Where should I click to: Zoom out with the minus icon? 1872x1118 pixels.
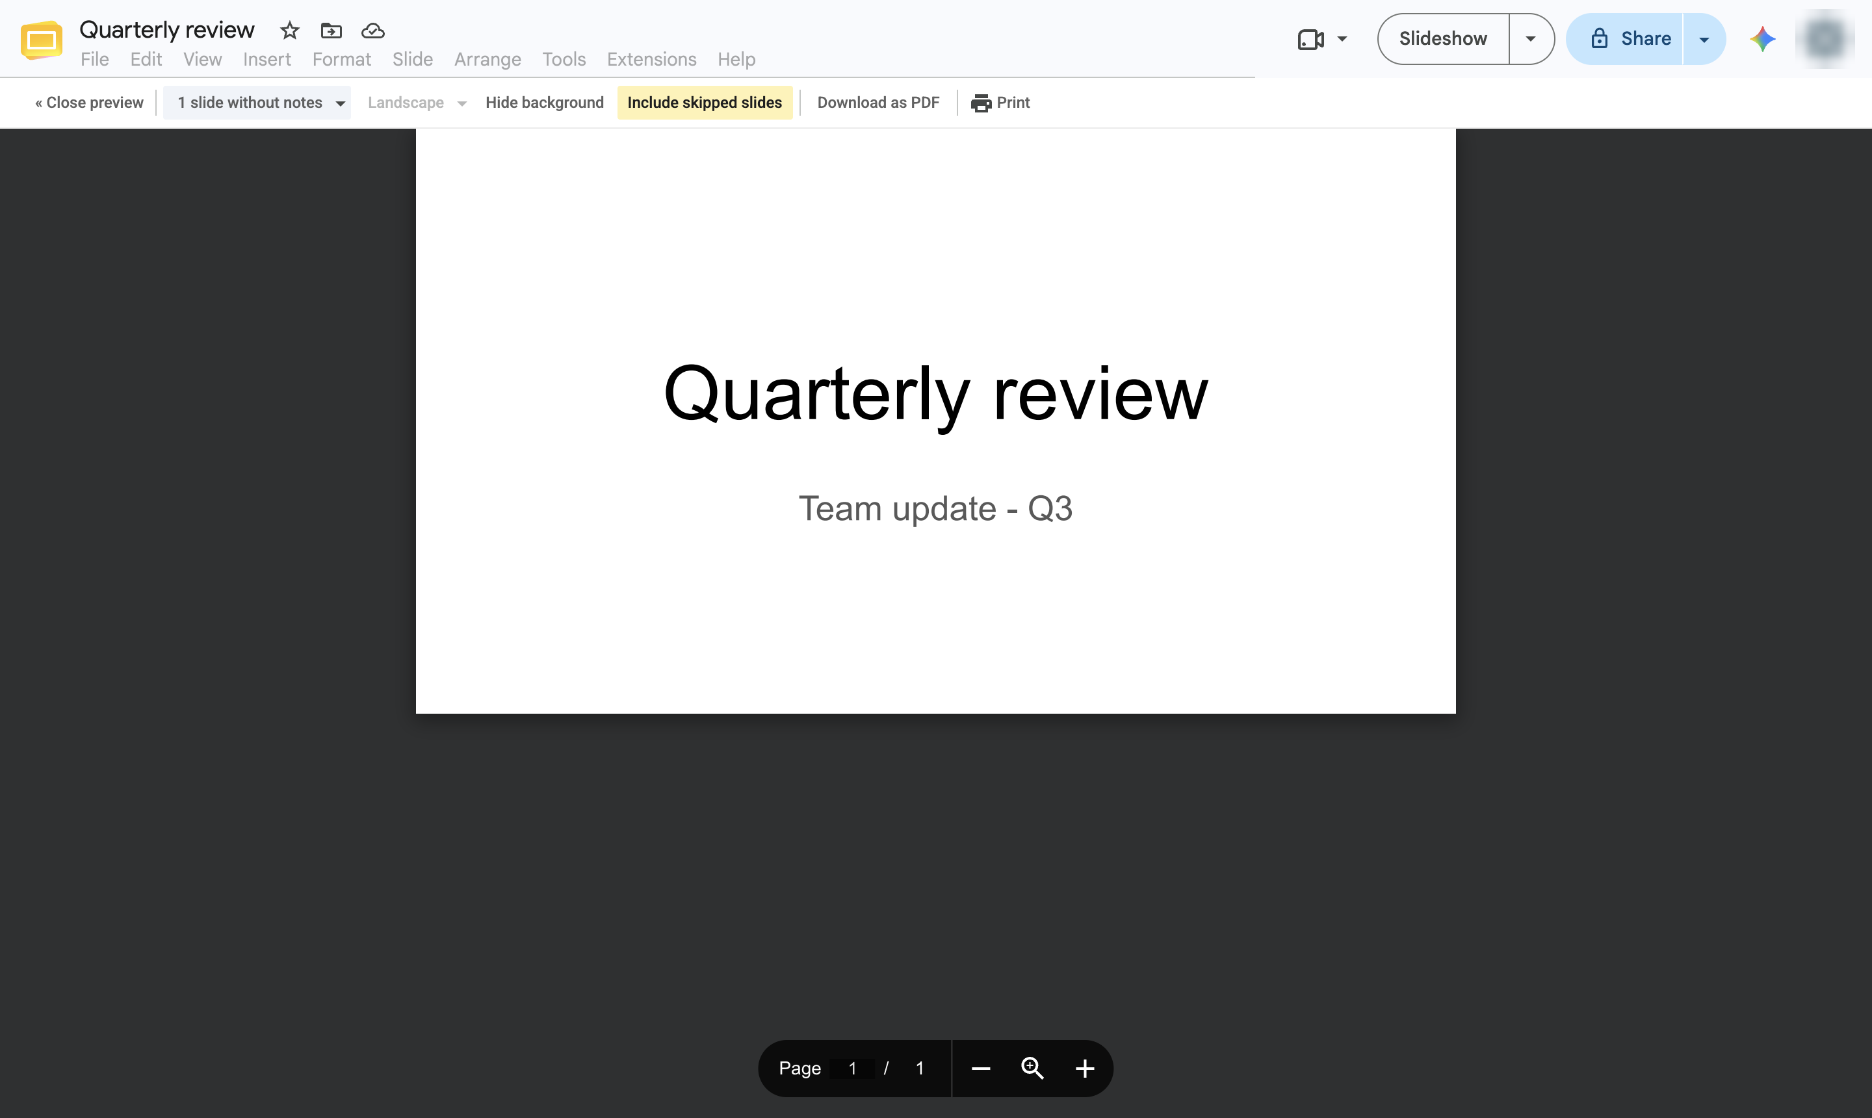click(980, 1069)
